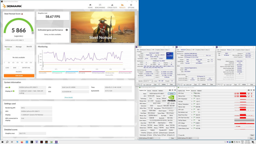
Task: Open the GPU Load sensor dropdown
Action: (192, 109)
